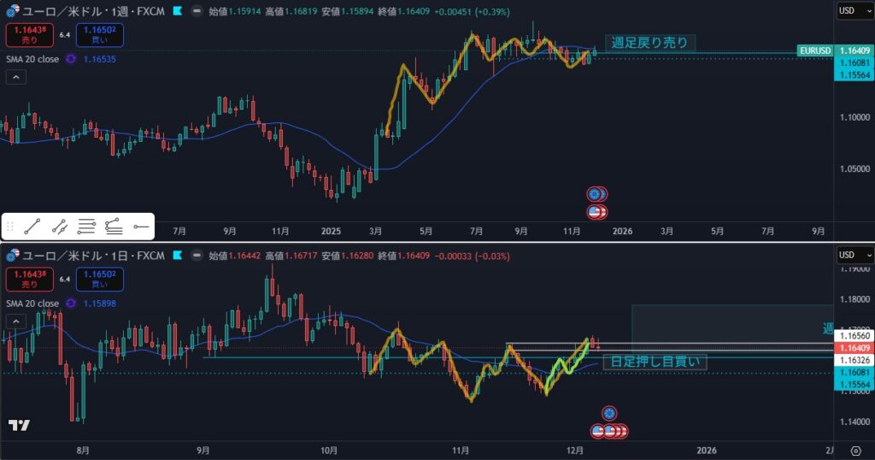This screenshot has width=875, height=460.
Task: Open USD currency dropdown on weekly chart
Action: tap(854, 11)
